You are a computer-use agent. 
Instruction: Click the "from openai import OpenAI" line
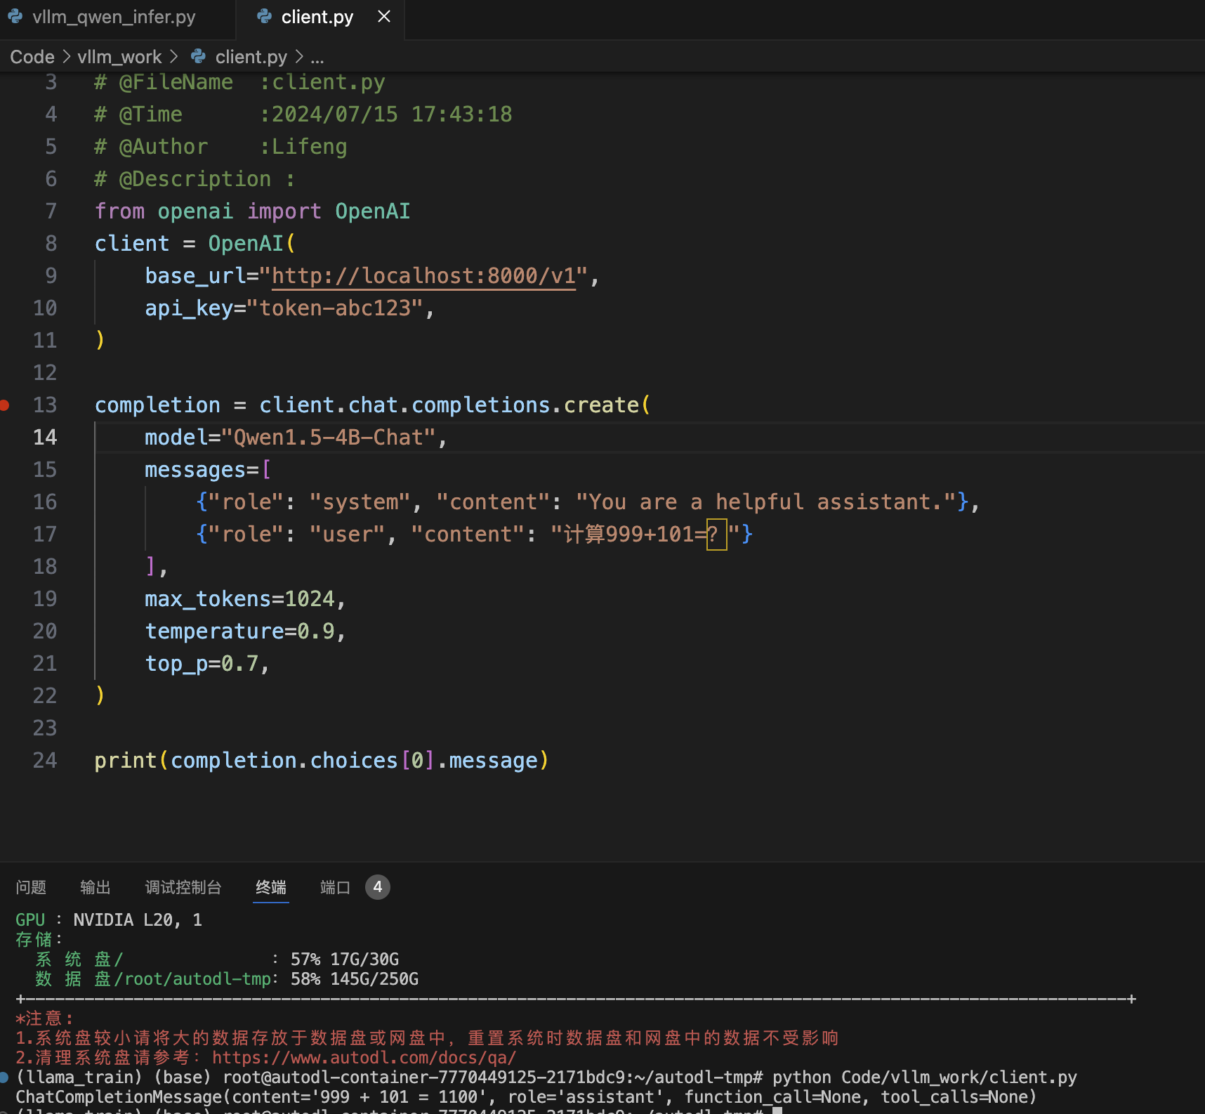(252, 211)
